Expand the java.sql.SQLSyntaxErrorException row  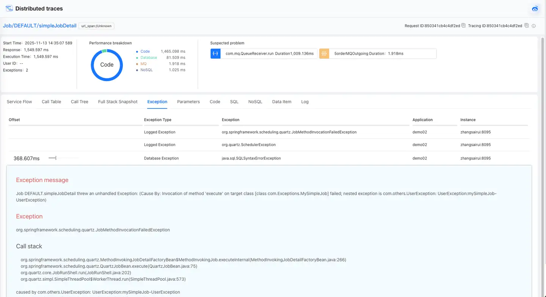pyautogui.click(x=251, y=158)
